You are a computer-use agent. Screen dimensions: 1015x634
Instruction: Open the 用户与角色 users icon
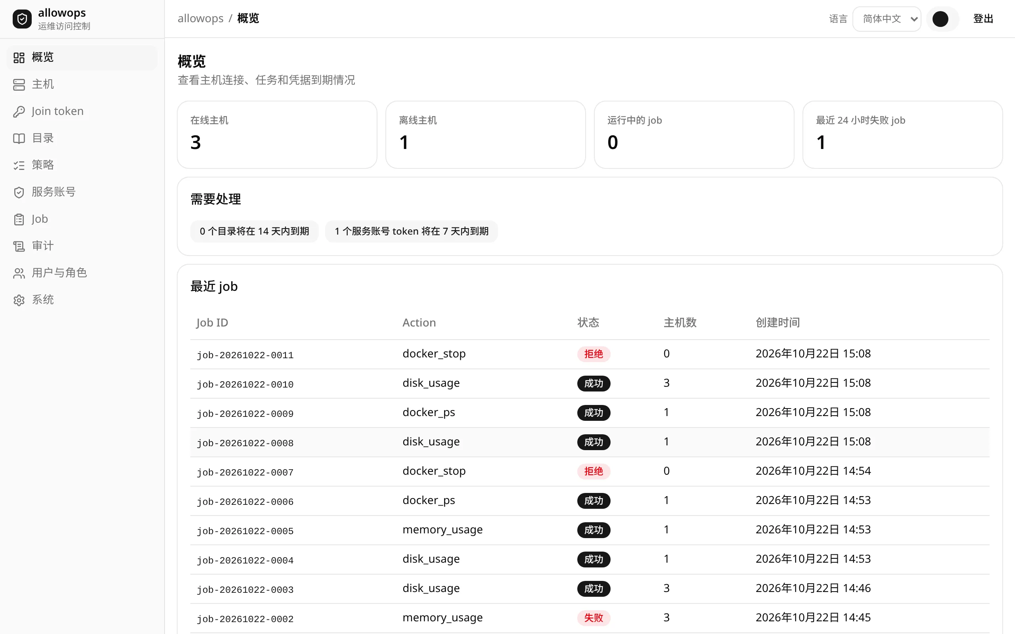(x=19, y=273)
